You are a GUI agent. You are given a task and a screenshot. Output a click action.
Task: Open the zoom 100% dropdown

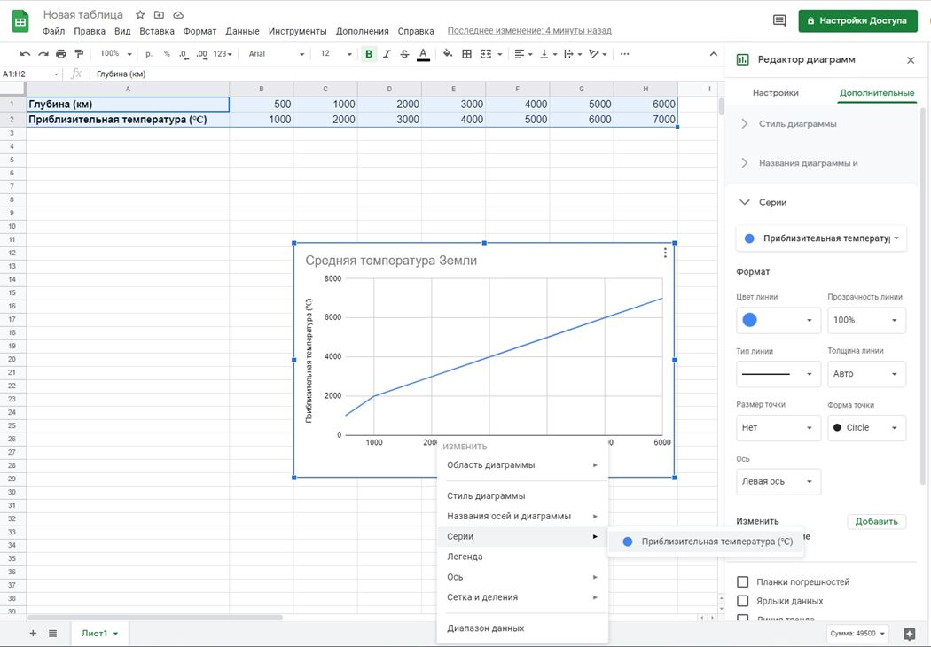pyautogui.click(x=115, y=54)
